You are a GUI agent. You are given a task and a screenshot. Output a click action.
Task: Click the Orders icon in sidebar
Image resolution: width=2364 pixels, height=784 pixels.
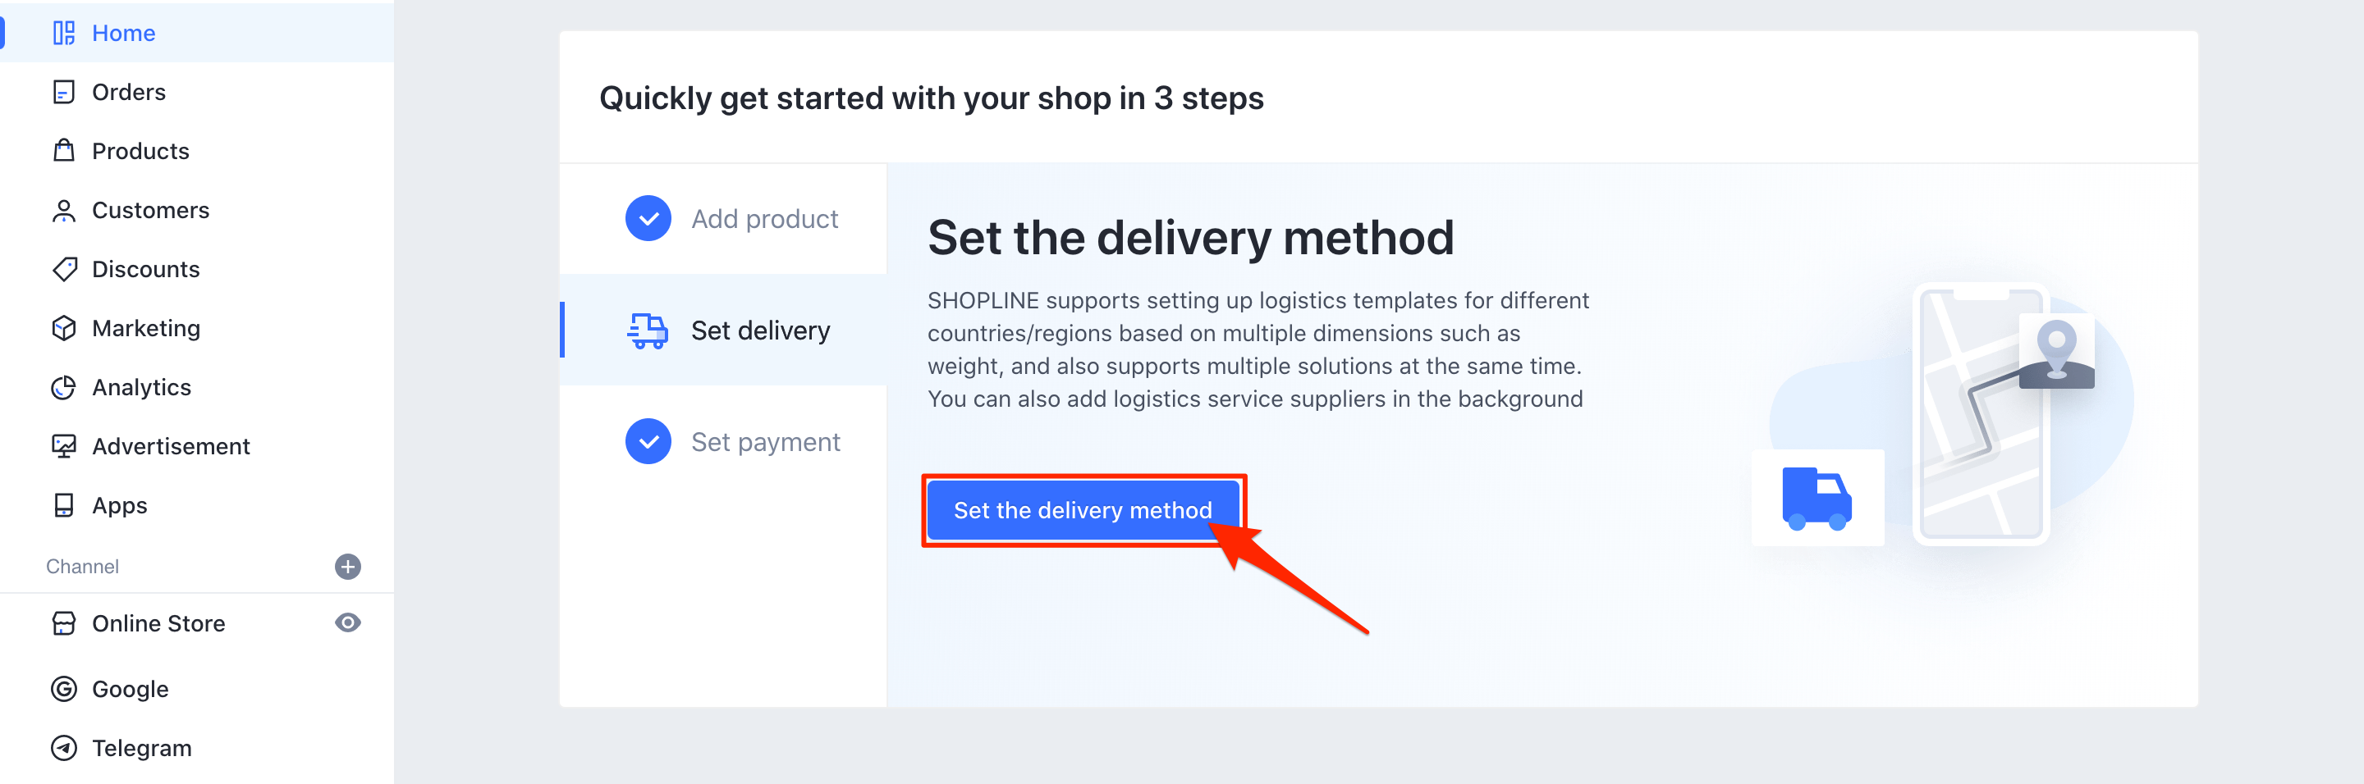point(63,92)
